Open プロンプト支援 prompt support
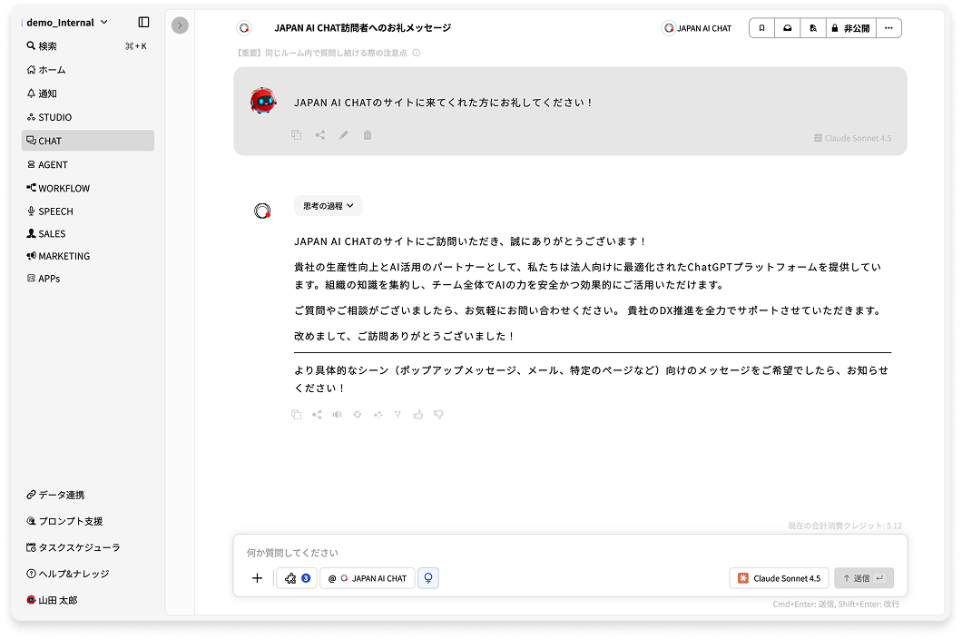This screenshot has height=639, width=962. pyautogui.click(x=87, y=521)
